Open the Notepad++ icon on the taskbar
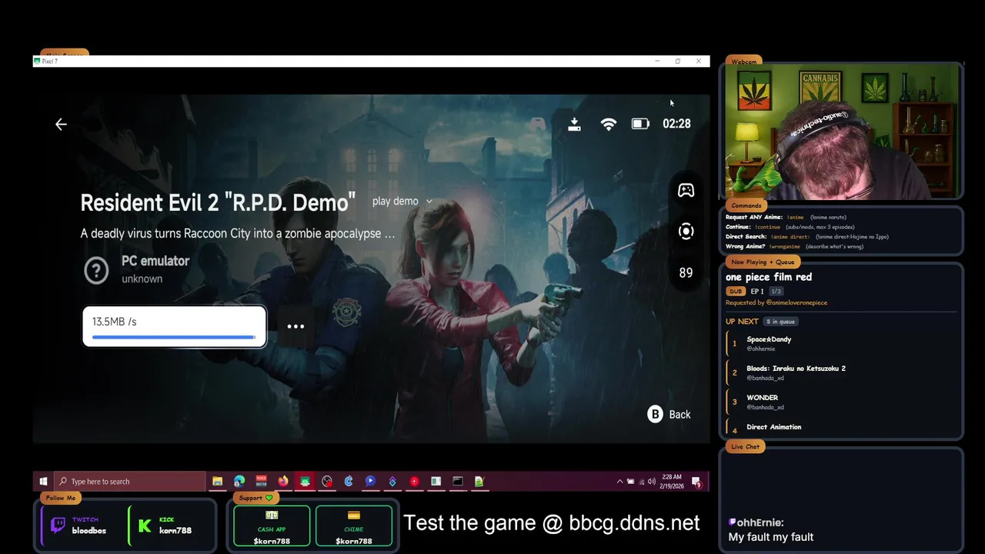985x554 pixels. [x=479, y=482]
